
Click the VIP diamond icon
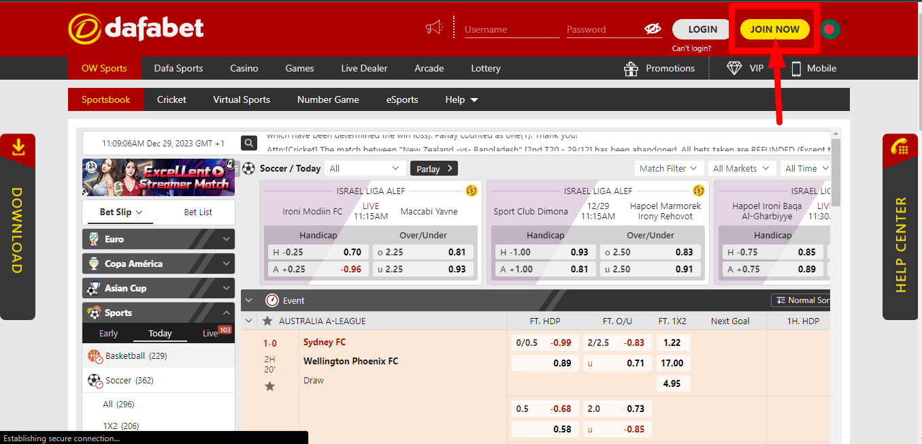[734, 68]
